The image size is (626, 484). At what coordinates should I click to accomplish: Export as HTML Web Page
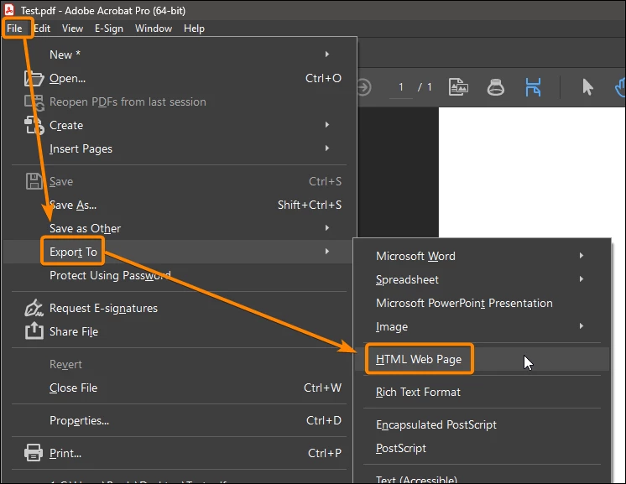(x=483, y=359)
